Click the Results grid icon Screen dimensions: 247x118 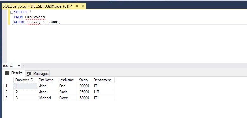coord(7,73)
